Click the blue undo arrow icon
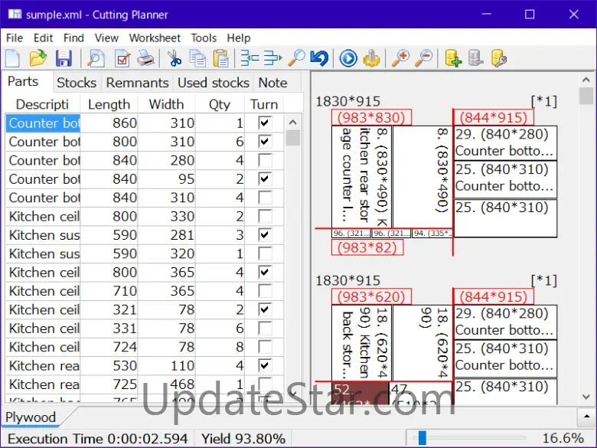 click(319, 58)
